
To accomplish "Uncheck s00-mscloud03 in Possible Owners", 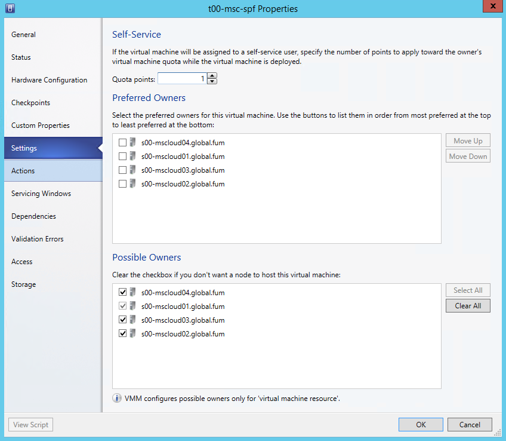I will [x=122, y=320].
